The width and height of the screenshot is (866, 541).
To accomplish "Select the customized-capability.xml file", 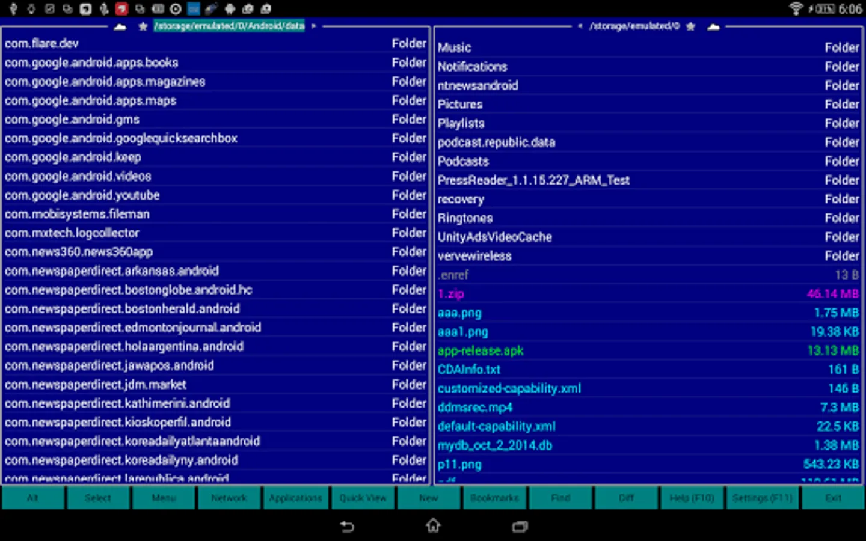I will pos(648,388).
